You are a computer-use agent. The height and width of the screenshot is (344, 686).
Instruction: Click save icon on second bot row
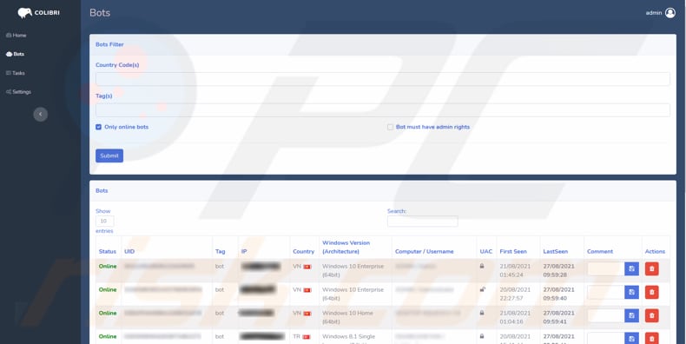pyautogui.click(x=631, y=292)
